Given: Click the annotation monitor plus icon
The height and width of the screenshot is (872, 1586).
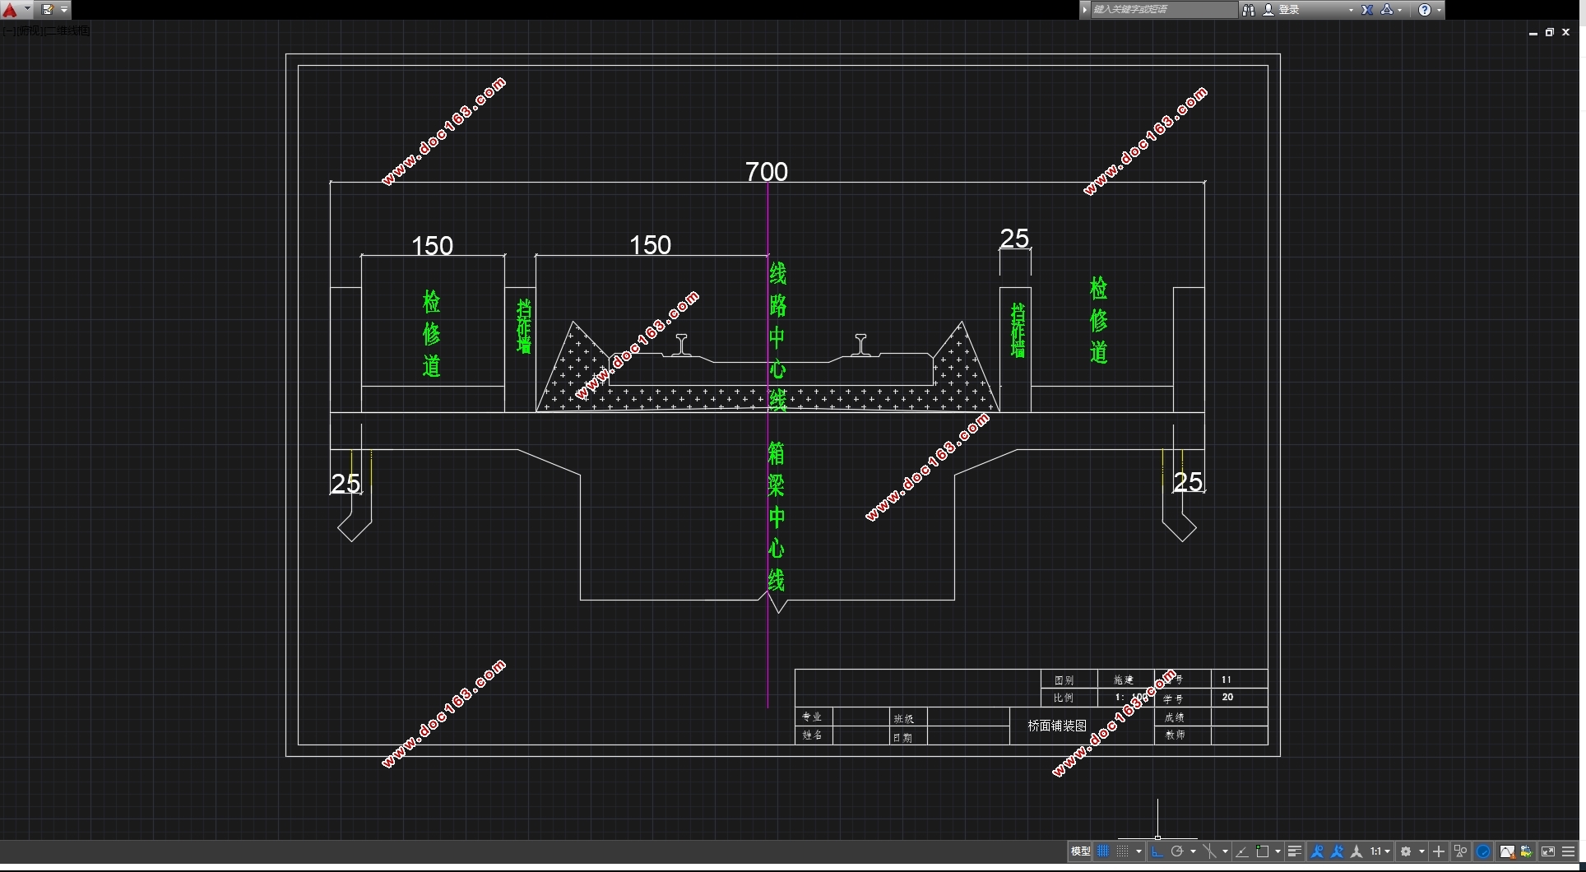Looking at the screenshot, I should tap(1439, 851).
